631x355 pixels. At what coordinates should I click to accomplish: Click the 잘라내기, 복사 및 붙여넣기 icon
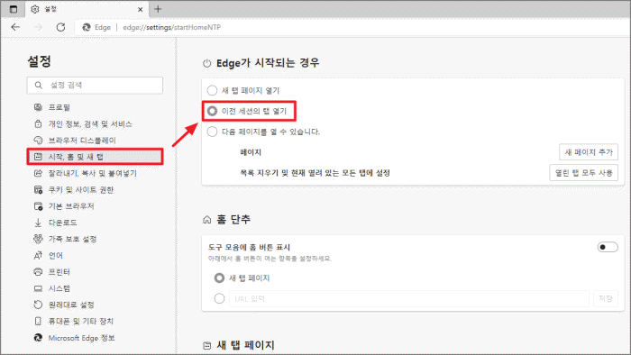point(38,173)
